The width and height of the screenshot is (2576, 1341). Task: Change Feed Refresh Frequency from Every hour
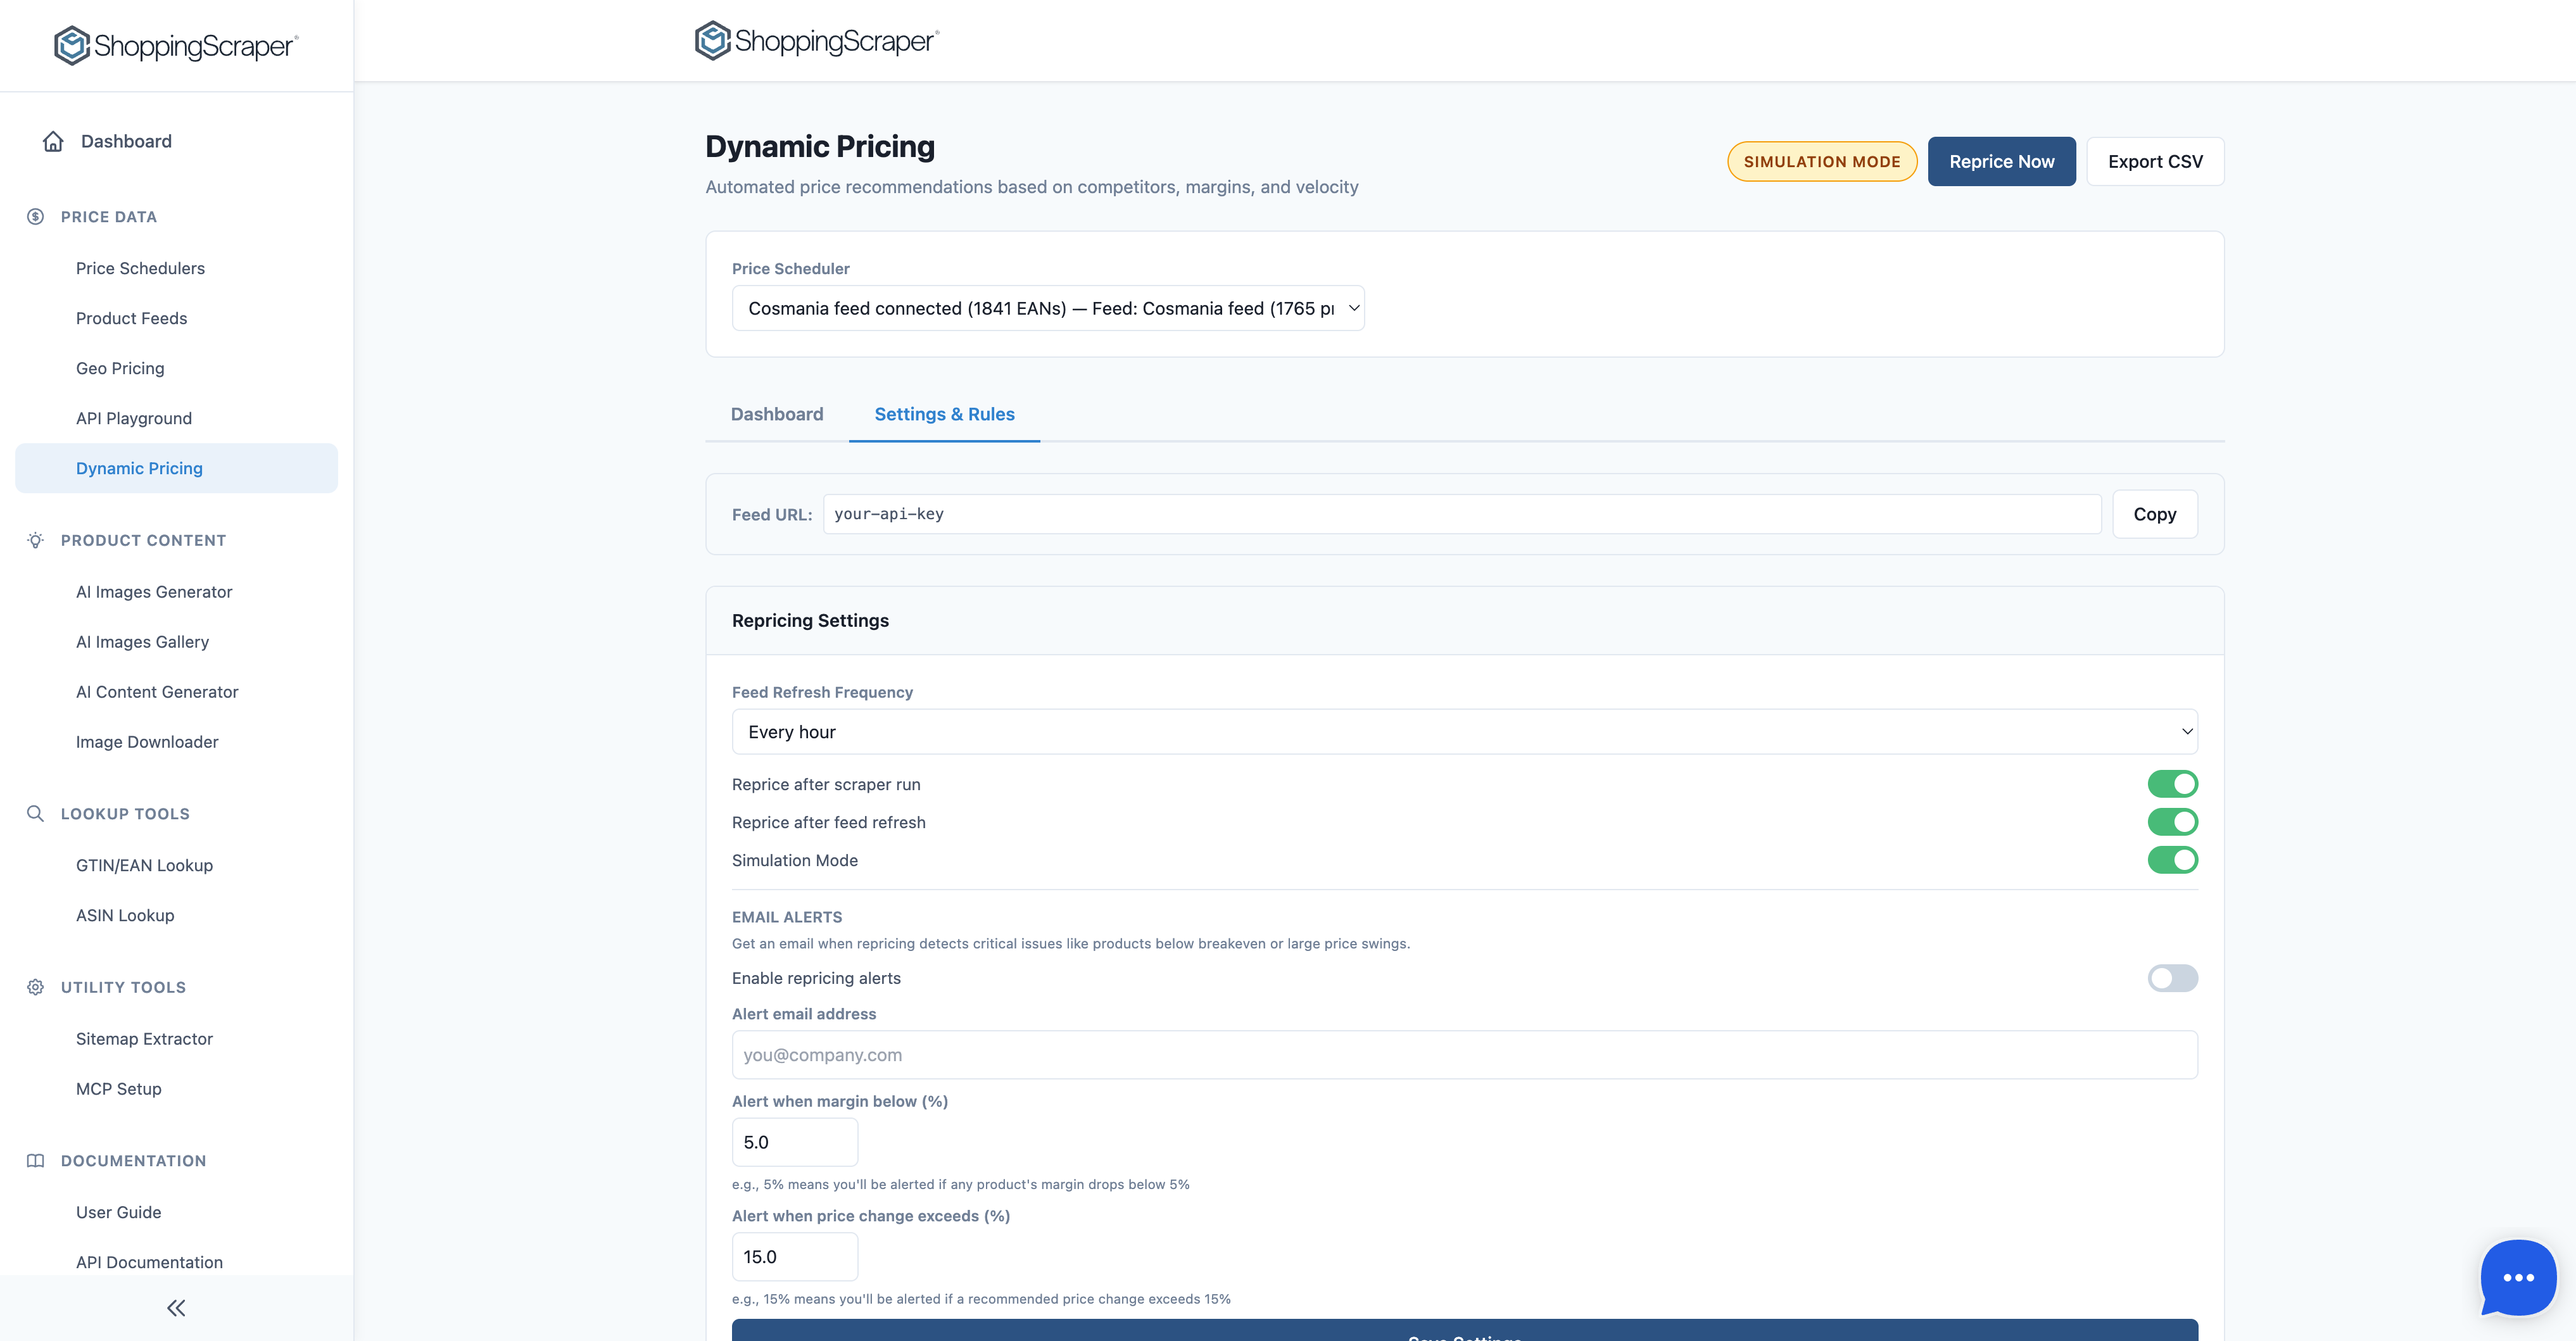(1463, 731)
